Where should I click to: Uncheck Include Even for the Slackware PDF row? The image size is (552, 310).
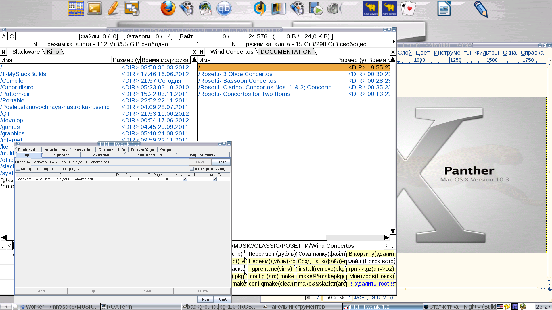click(215, 179)
